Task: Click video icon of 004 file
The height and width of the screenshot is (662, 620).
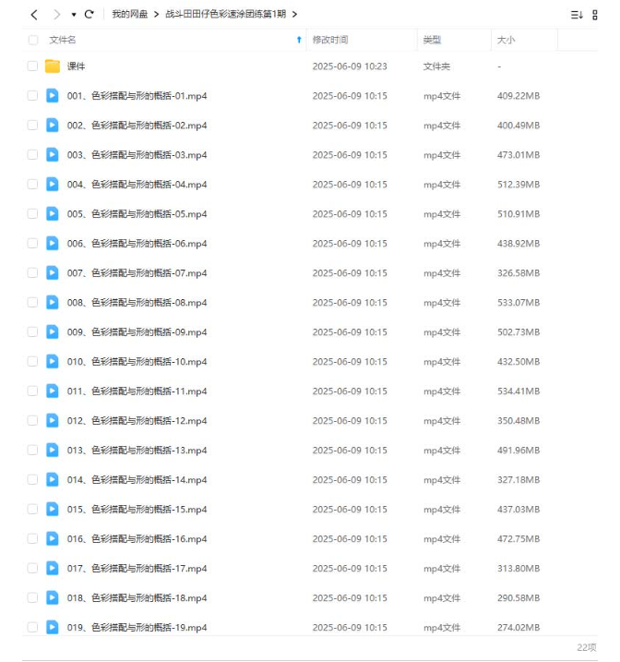Action: [53, 184]
